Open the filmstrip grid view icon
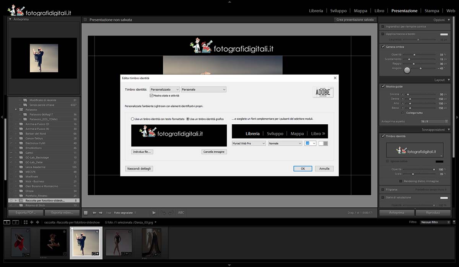 point(26,222)
